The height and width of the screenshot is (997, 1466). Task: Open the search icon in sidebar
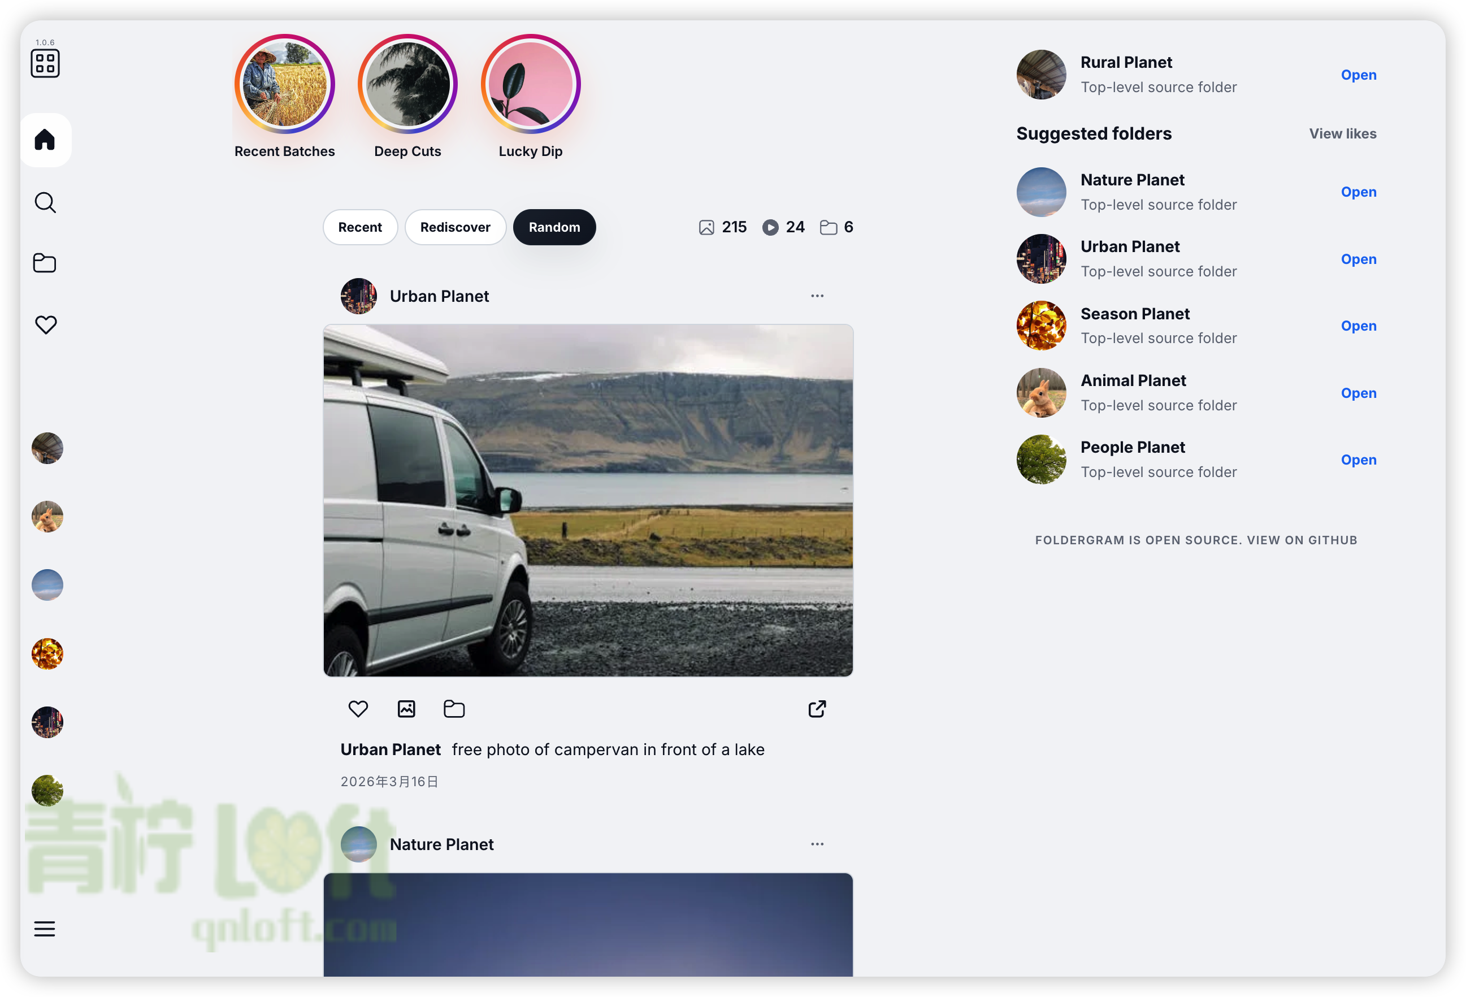click(x=45, y=202)
